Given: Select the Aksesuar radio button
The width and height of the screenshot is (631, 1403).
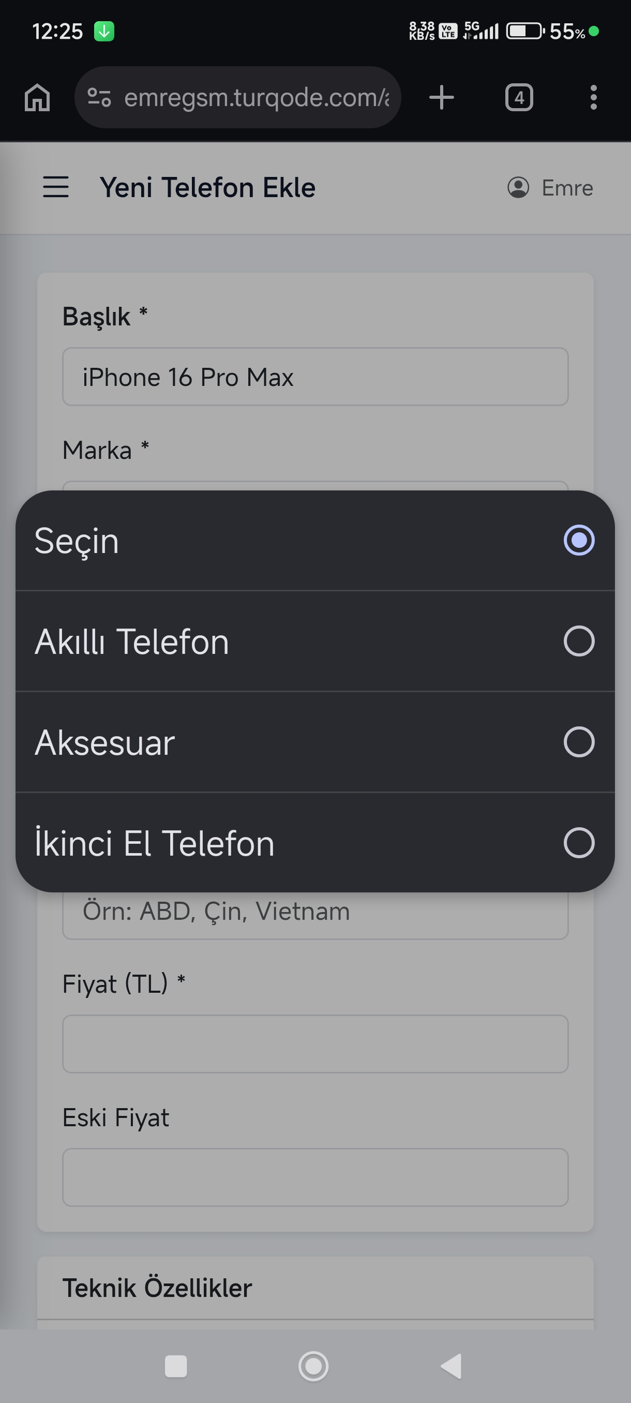Looking at the screenshot, I should pyautogui.click(x=579, y=742).
